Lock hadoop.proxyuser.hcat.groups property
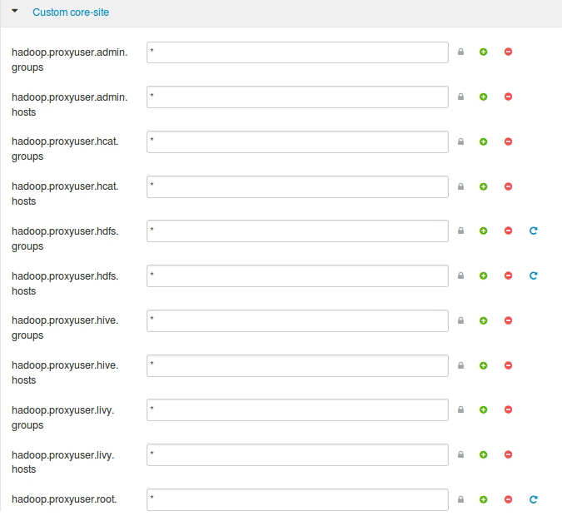The width and height of the screenshot is (562, 516). [461, 141]
